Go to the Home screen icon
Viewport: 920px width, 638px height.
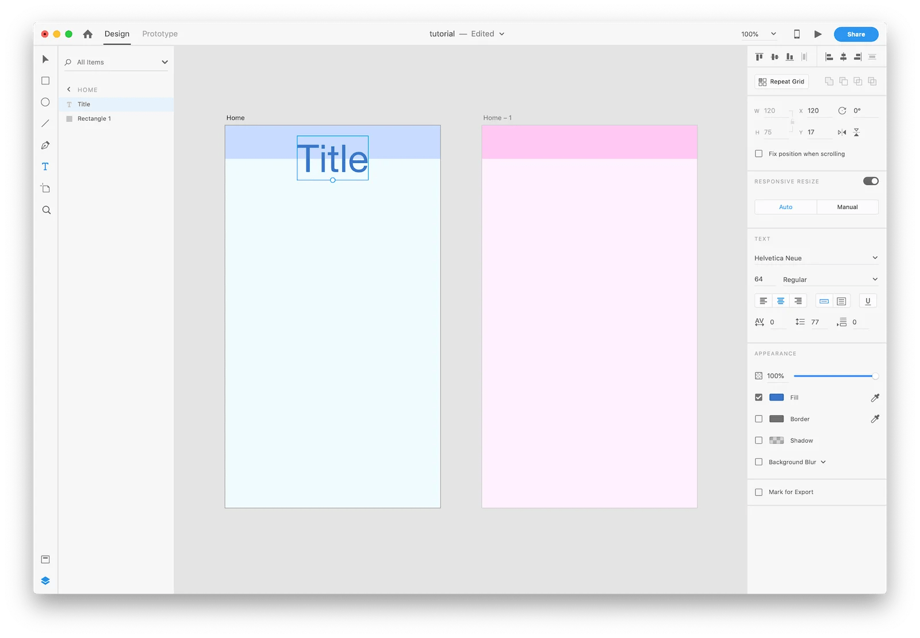coord(88,34)
